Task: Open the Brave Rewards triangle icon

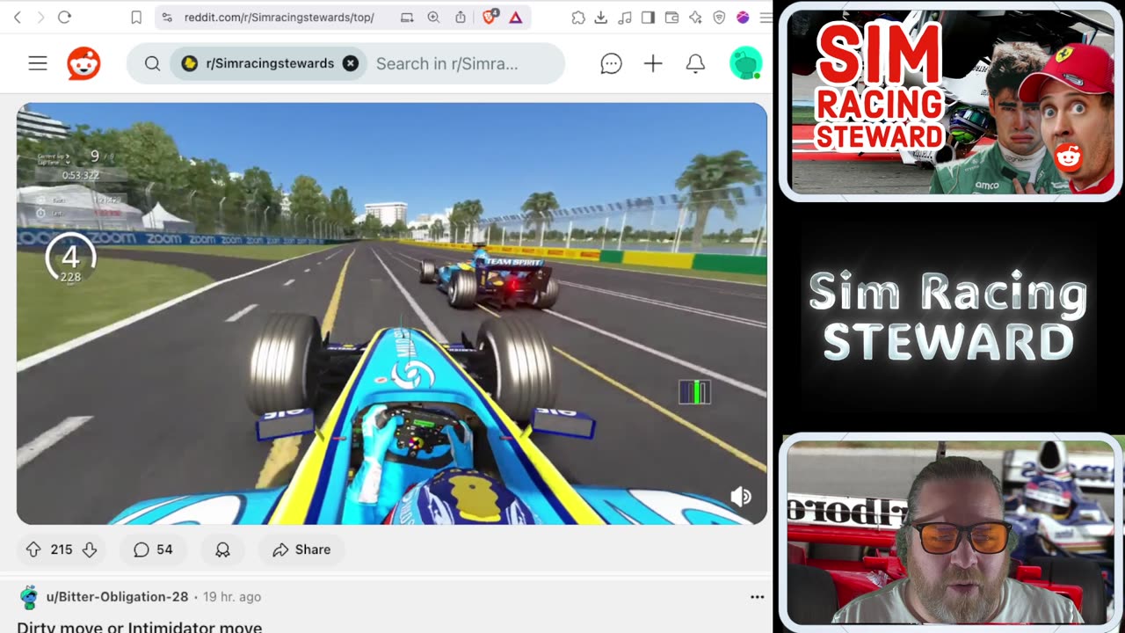Action: (x=516, y=18)
